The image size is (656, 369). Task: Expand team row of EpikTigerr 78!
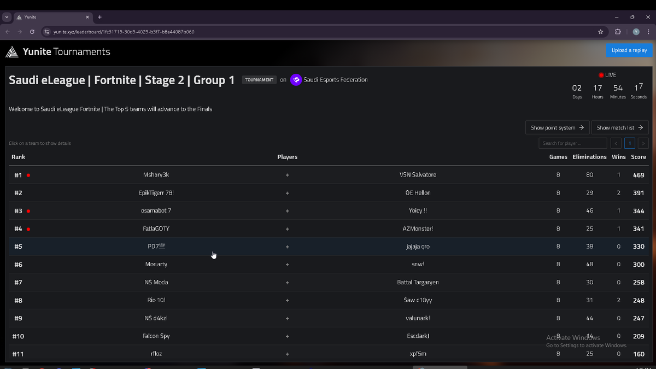pos(328,193)
